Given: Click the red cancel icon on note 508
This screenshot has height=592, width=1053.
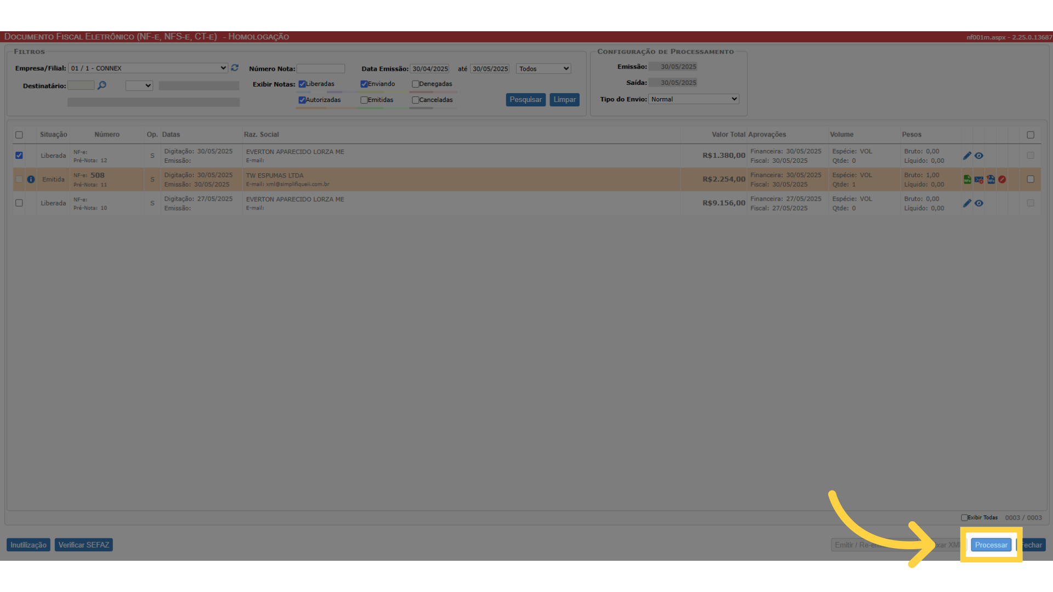Looking at the screenshot, I should tap(1002, 179).
